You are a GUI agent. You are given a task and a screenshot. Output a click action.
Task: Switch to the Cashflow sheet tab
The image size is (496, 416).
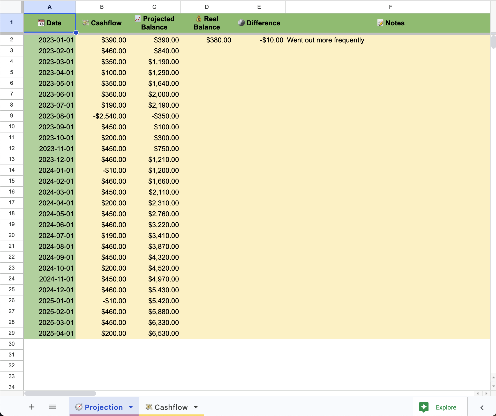pyautogui.click(x=171, y=407)
